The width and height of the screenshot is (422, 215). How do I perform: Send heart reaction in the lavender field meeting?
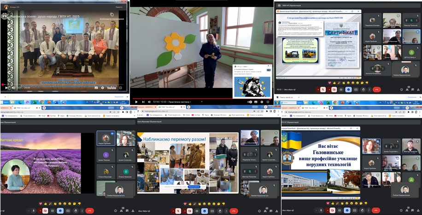coord(41,203)
